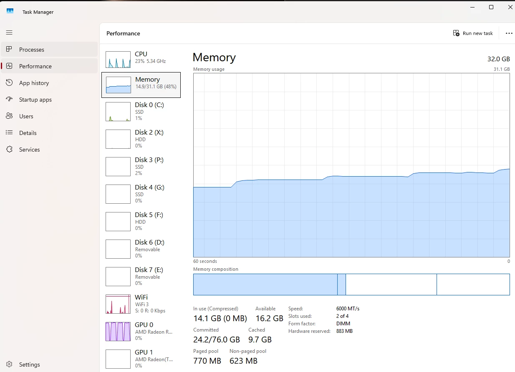Image resolution: width=515 pixels, height=372 pixels.
Task: Open the three-dot more options menu
Action: pyautogui.click(x=509, y=33)
